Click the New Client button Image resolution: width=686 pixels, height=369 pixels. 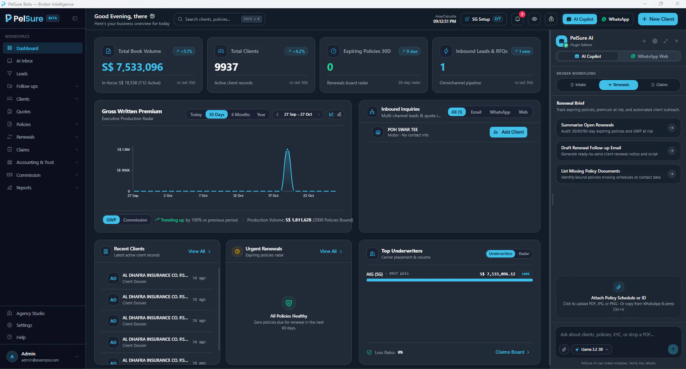pyautogui.click(x=658, y=19)
